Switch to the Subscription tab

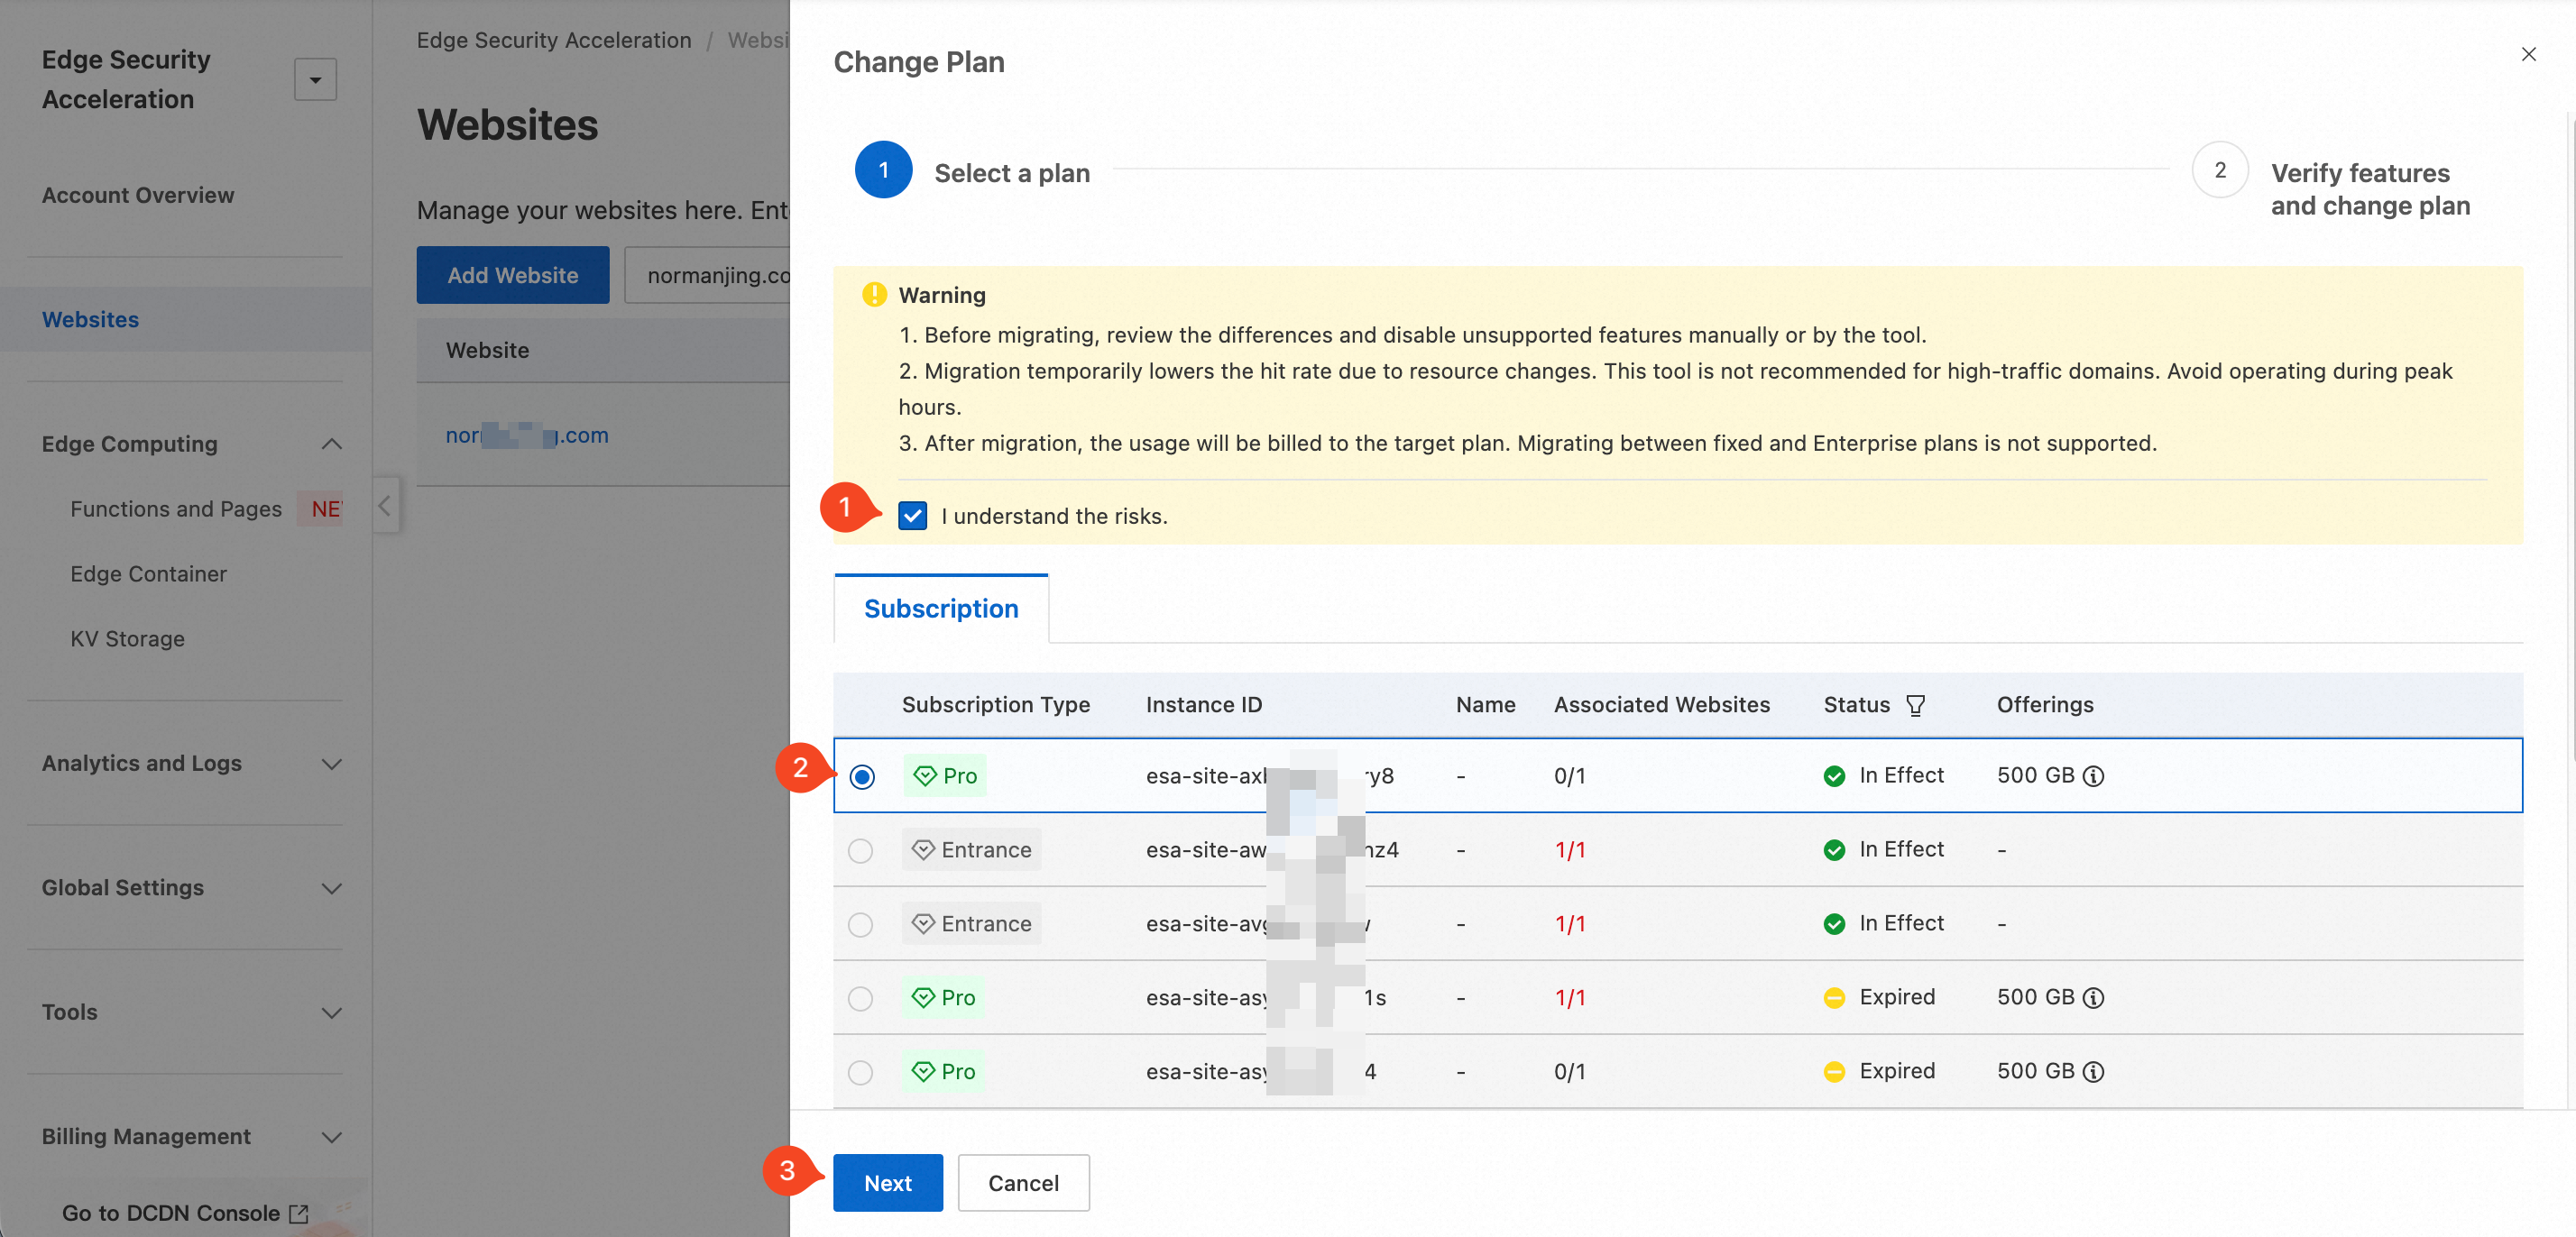(x=940, y=609)
